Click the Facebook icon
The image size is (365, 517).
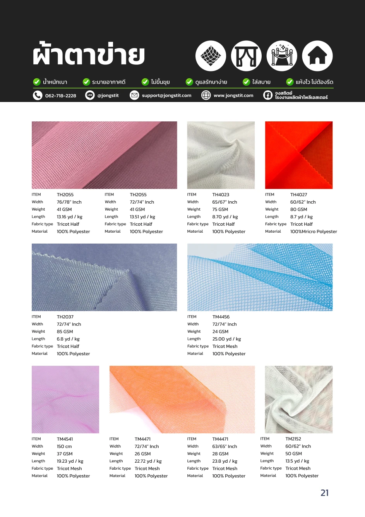(x=268, y=95)
